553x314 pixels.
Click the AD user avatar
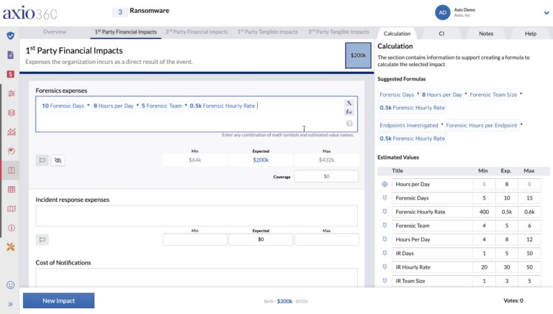click(x=442, y=13)
